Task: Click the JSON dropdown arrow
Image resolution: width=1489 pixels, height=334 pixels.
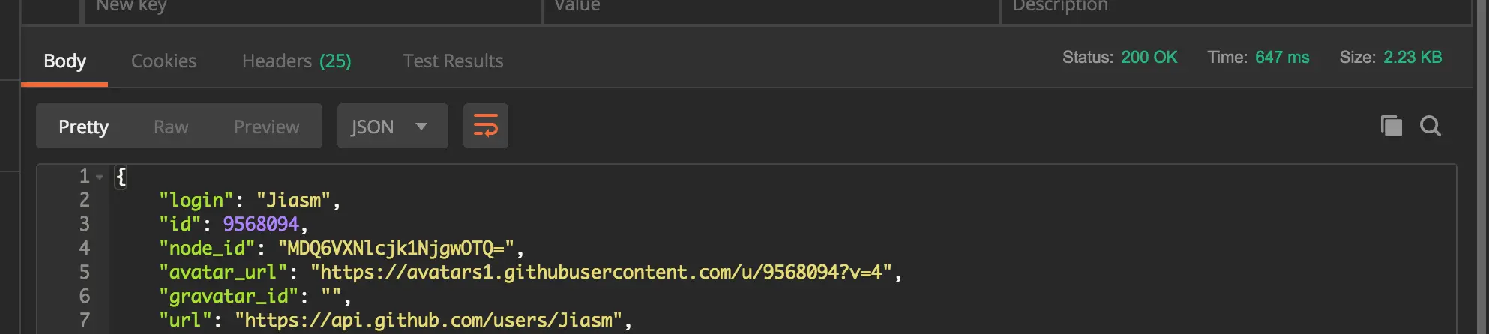Action: tap(421, 127)
